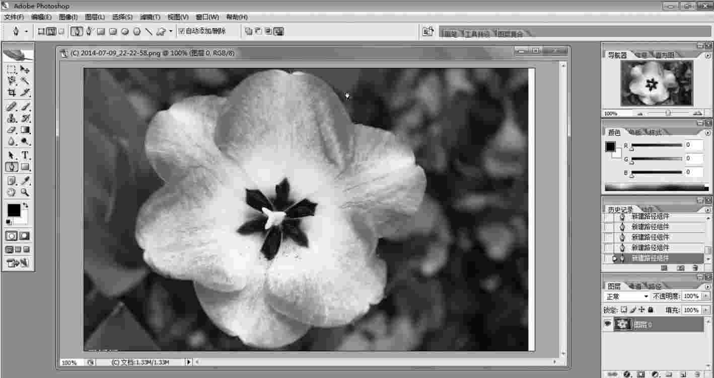Enable Paths mode in options bar
Screen dimensions: 714x378
[x=51, y=31]
